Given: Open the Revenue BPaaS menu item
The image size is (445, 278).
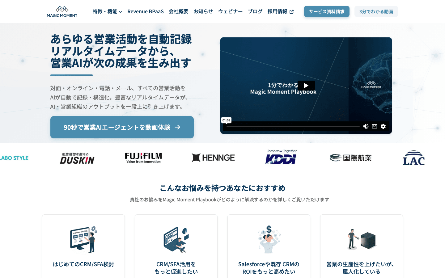Looking at the screenshot, I should click(146, 11).
